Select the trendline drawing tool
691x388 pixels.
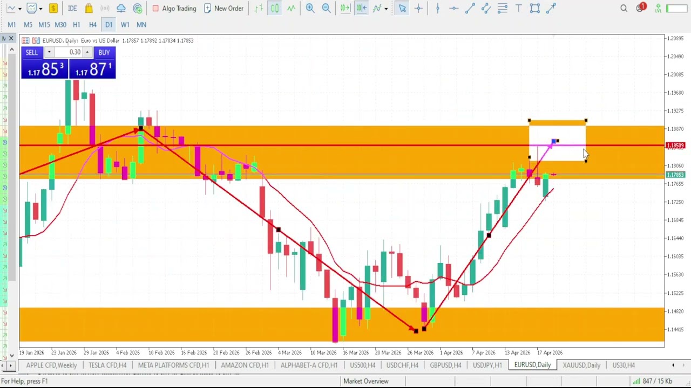coord(470,8)
